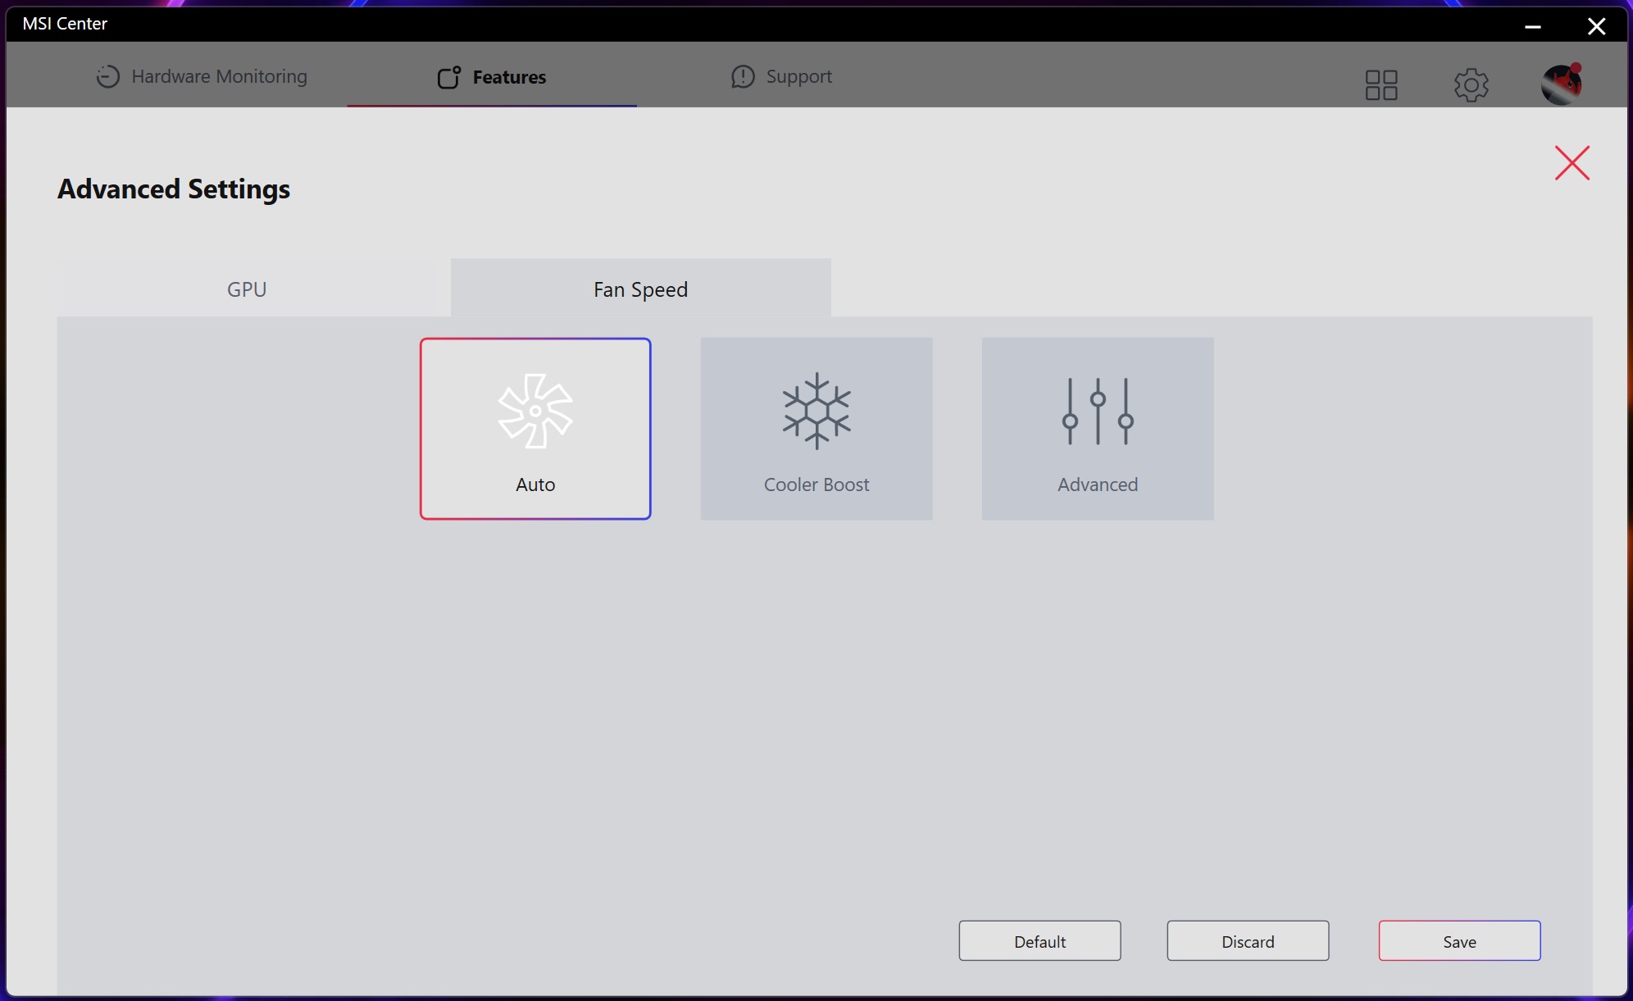The image size is (1633, 1001).
Task: Select the Fan Speed tab
Action: tap(641, 289)
